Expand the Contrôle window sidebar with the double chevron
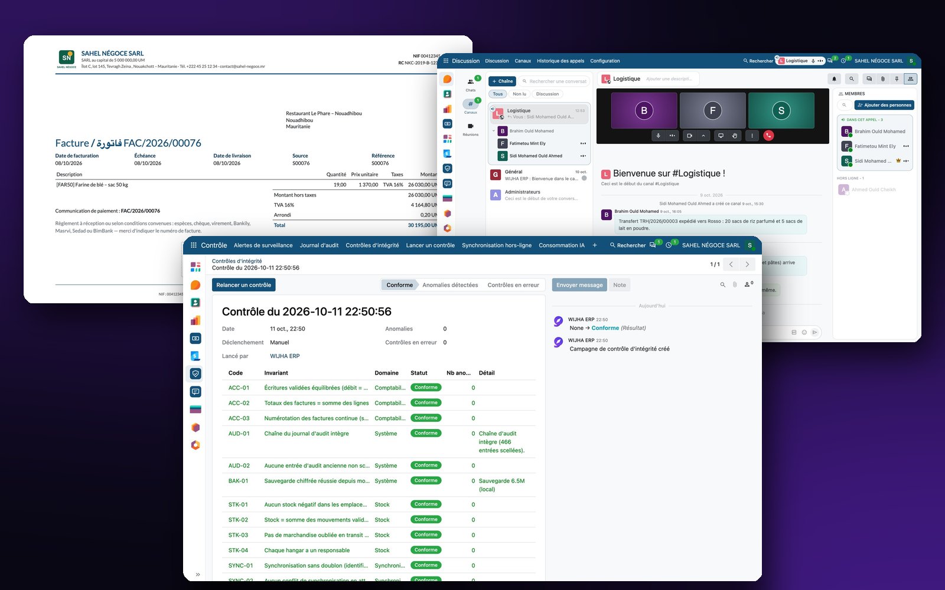This screenshot has height=590, width=945. click(198, 575)
